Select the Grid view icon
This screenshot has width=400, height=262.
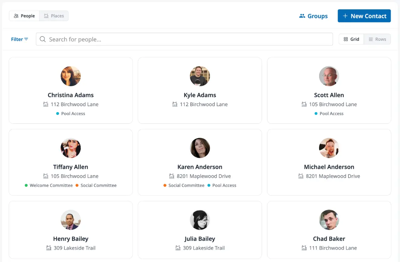coord(347,39)
